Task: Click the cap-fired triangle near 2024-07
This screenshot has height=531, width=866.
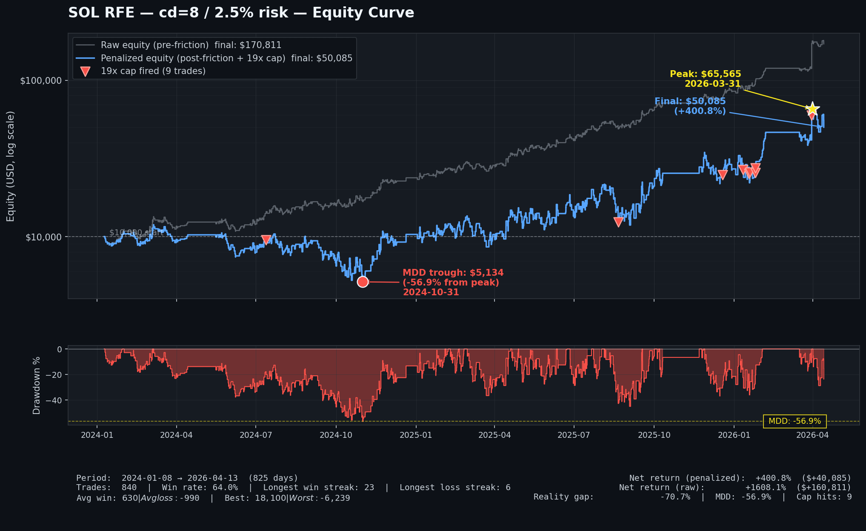Action: pyautogui.click(x=266, y=240)
